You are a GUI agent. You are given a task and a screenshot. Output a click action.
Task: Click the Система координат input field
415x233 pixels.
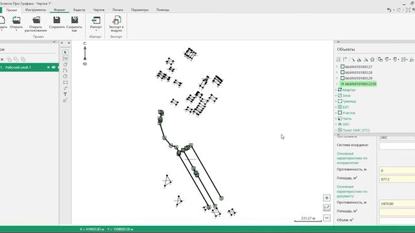pyautogui.click(x=397, y=146)
